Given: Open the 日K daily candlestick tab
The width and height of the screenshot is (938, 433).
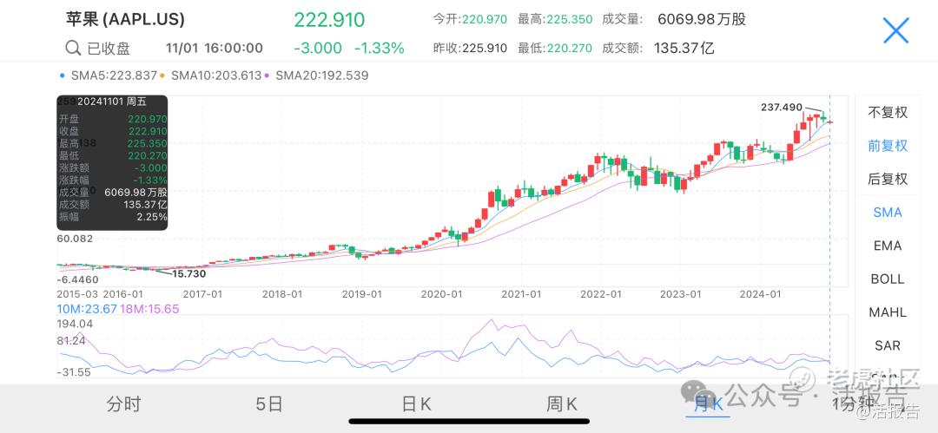Looking at the screenshot, I should (x=416, y=404).
